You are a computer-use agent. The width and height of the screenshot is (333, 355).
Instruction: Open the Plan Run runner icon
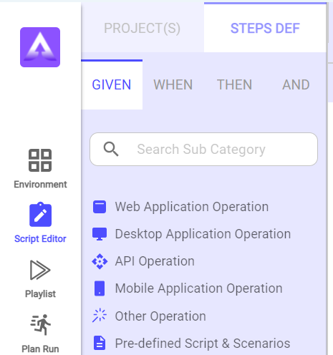40,325
